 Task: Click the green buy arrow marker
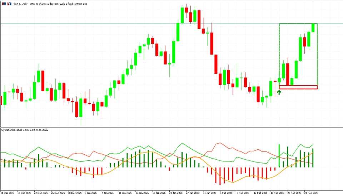pyautogui.click(x=279, y=92)
